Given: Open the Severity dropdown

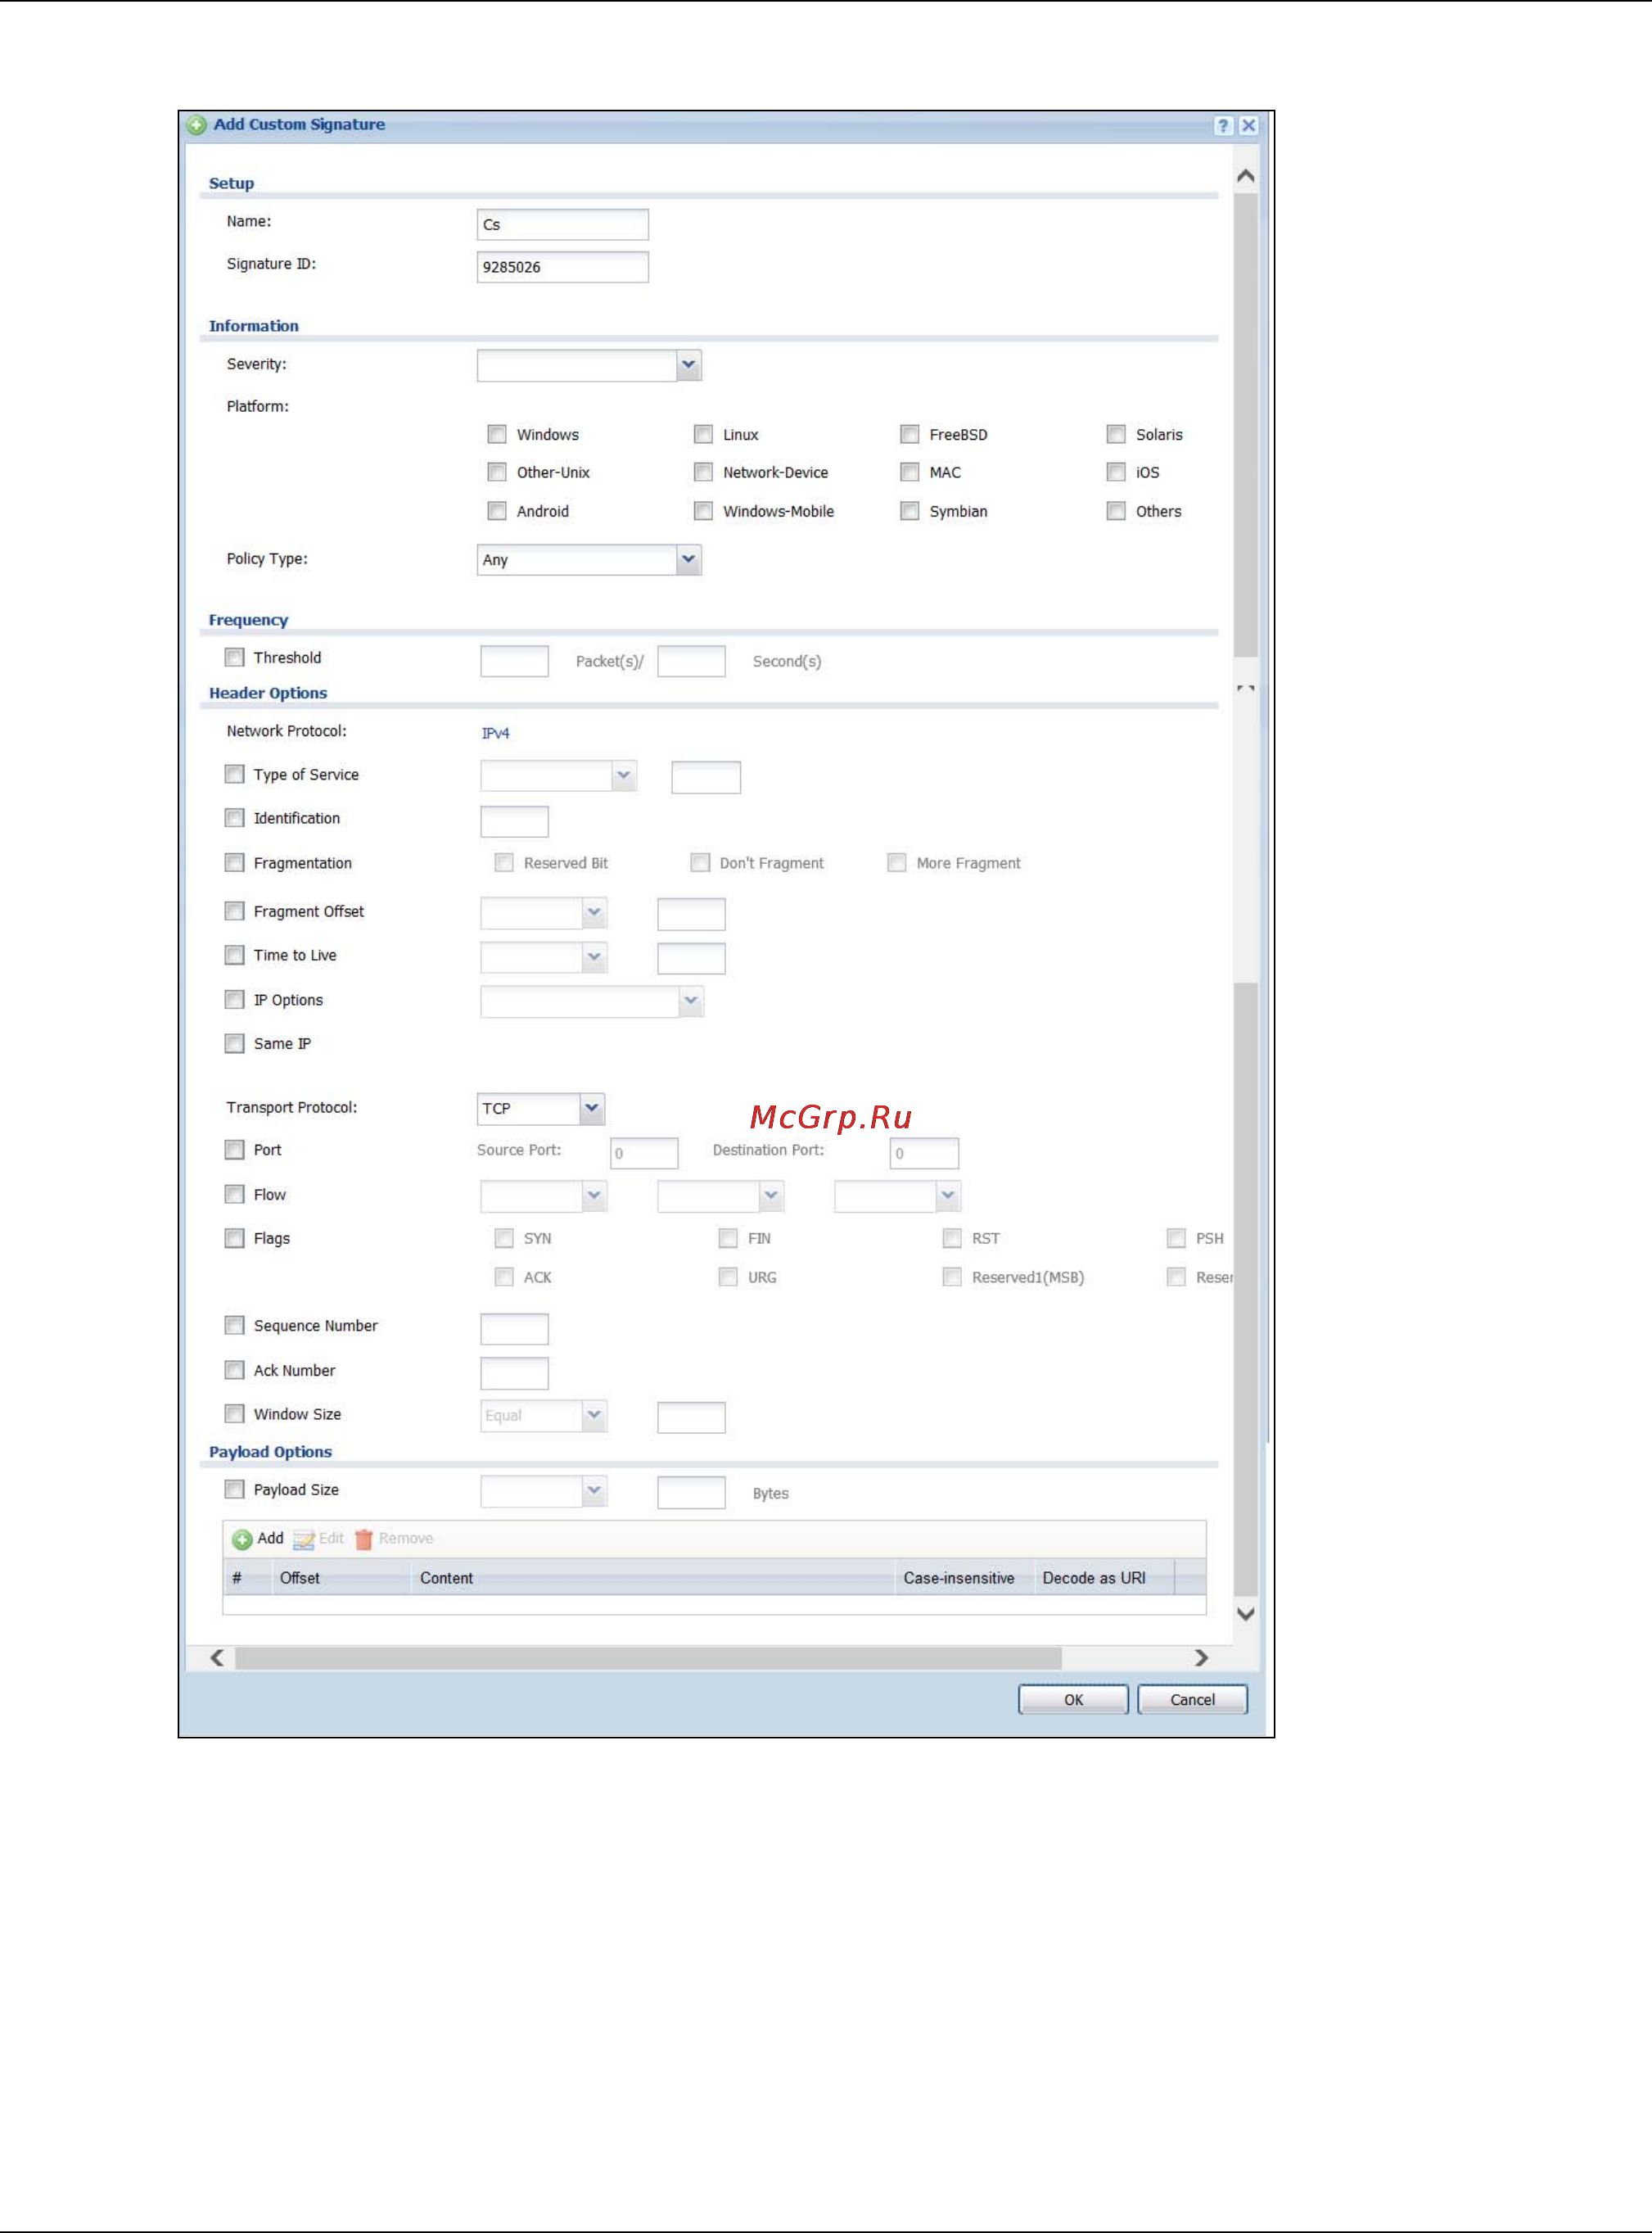Looking at the screenshot, I should [688, 365].
